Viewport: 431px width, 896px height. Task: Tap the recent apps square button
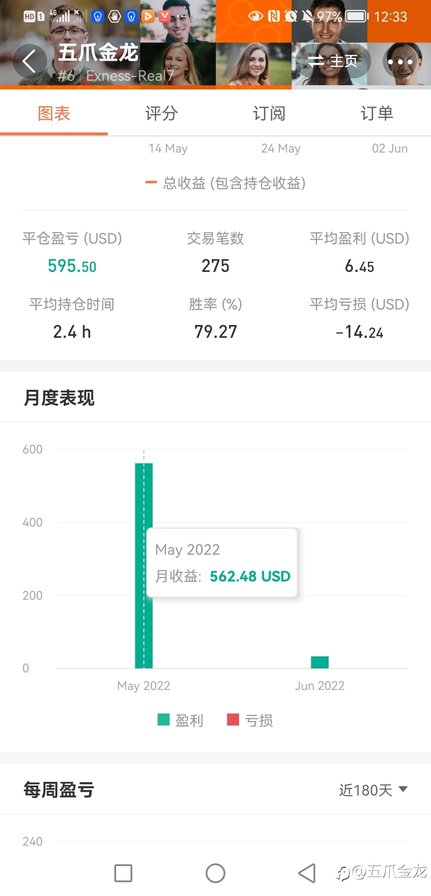click(123, 873)
